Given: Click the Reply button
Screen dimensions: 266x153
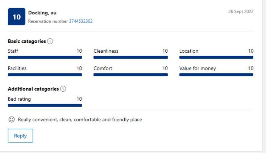Looking at the screenshot, I should click(x=20, y=136).
